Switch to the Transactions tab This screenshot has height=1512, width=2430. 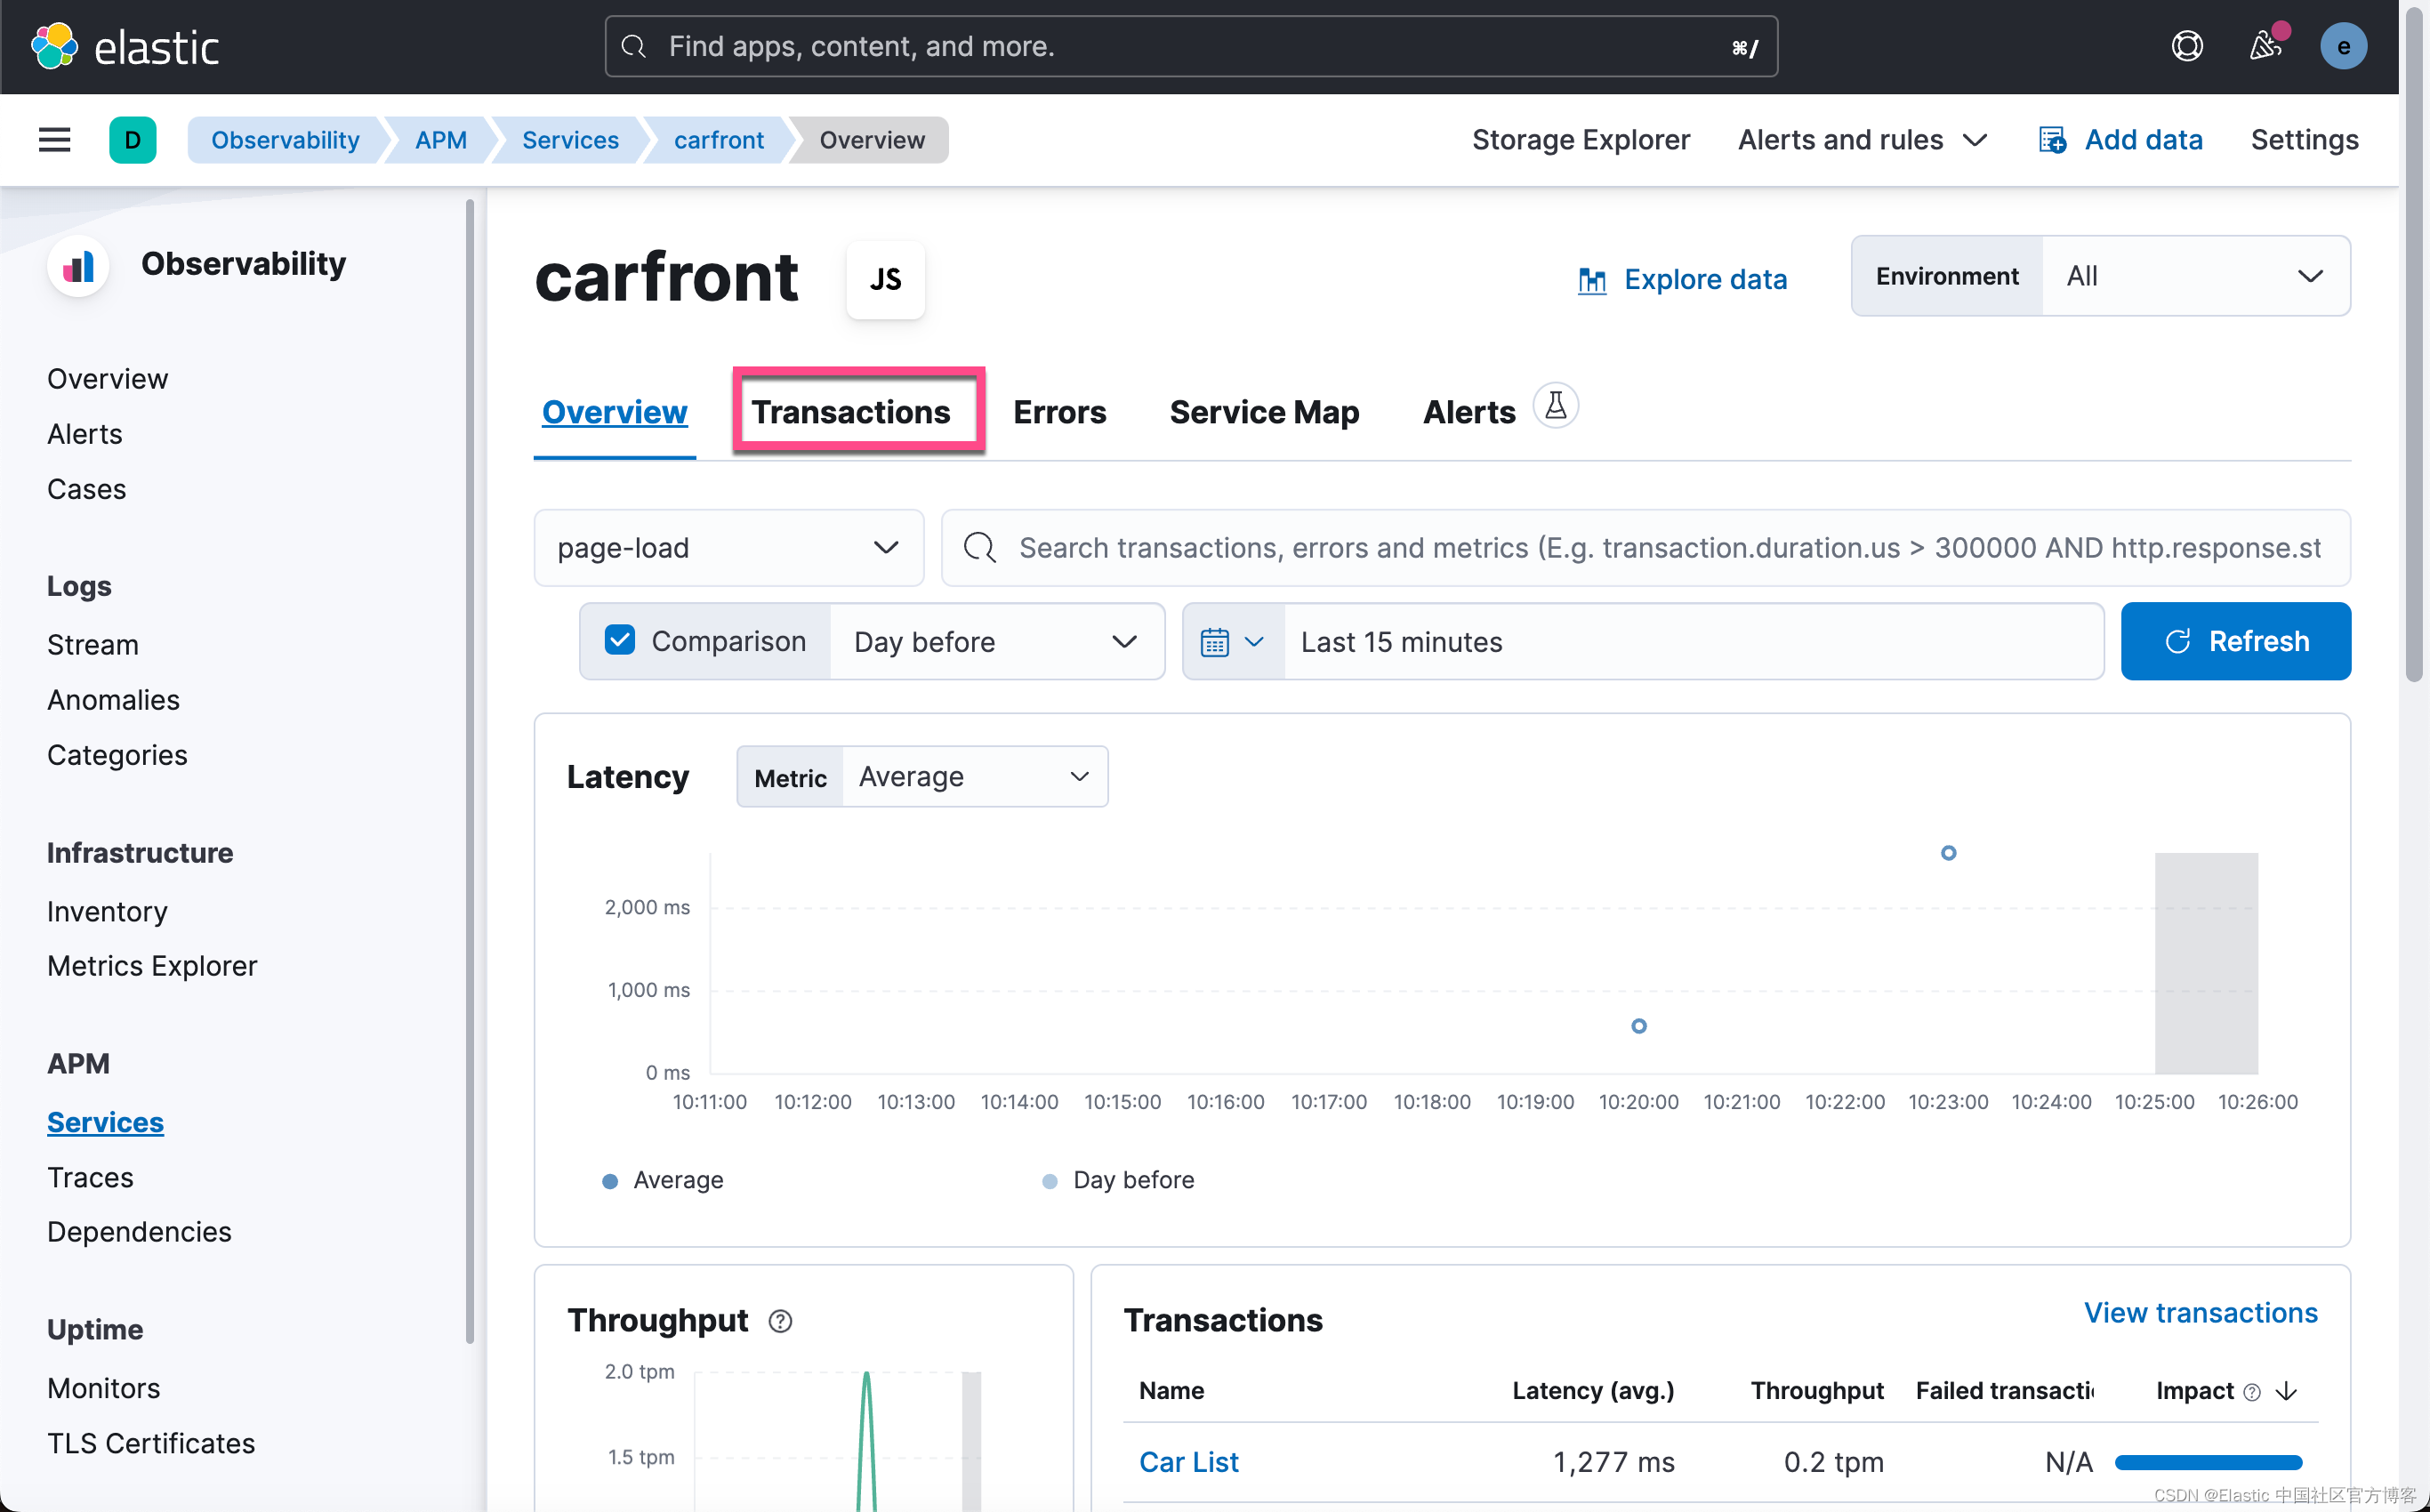[851, 412]
